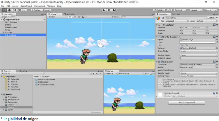This screenshot has height=121, width=219.
Task: Click the Sprite Renderer Color swatch
Action: [197, 42]
